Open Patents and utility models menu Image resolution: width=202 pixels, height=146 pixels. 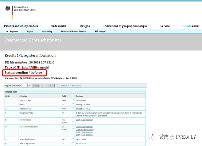point(21,26)
